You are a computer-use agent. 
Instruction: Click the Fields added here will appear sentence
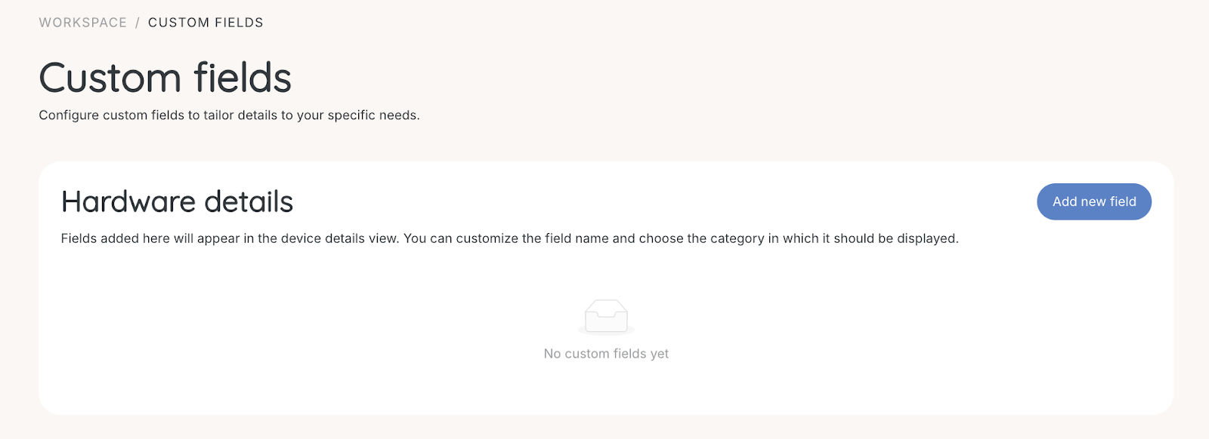click(230, 238)
